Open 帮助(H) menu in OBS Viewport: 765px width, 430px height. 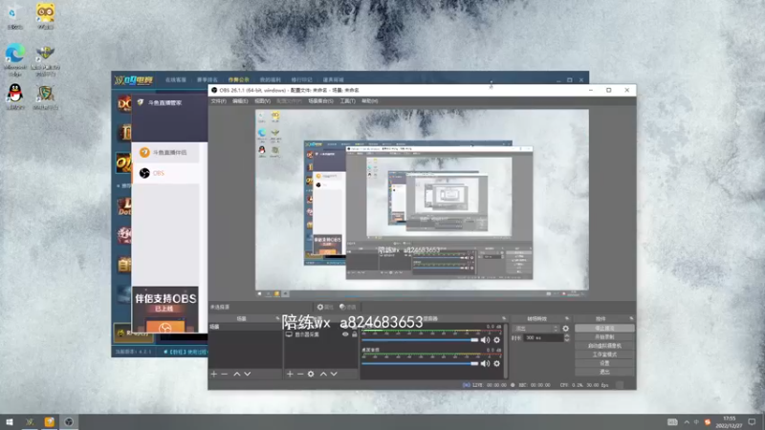(x=370, y=101)
